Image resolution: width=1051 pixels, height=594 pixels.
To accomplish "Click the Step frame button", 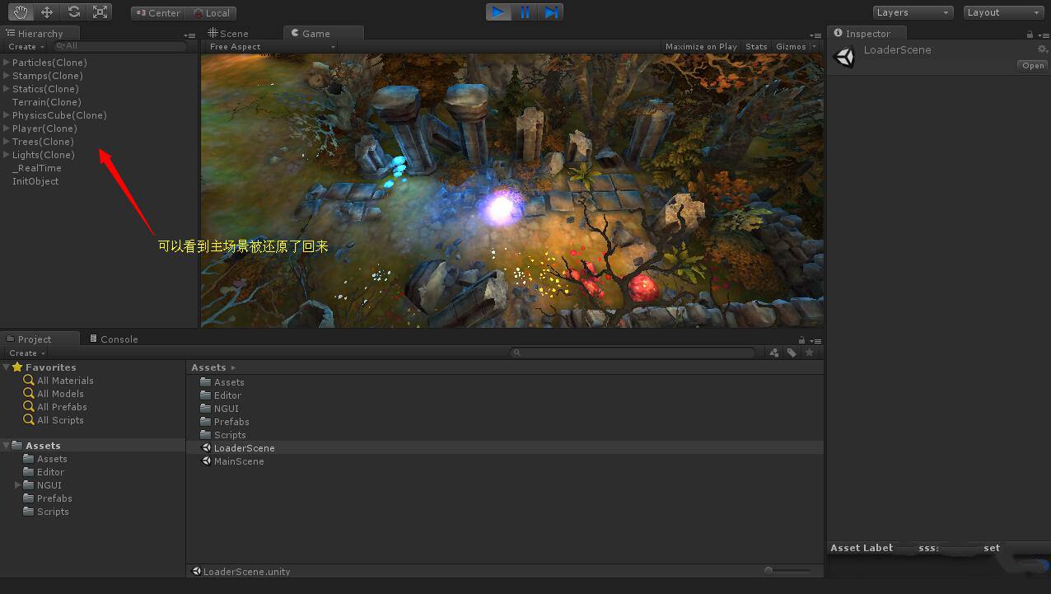I will tap(551, 12).
